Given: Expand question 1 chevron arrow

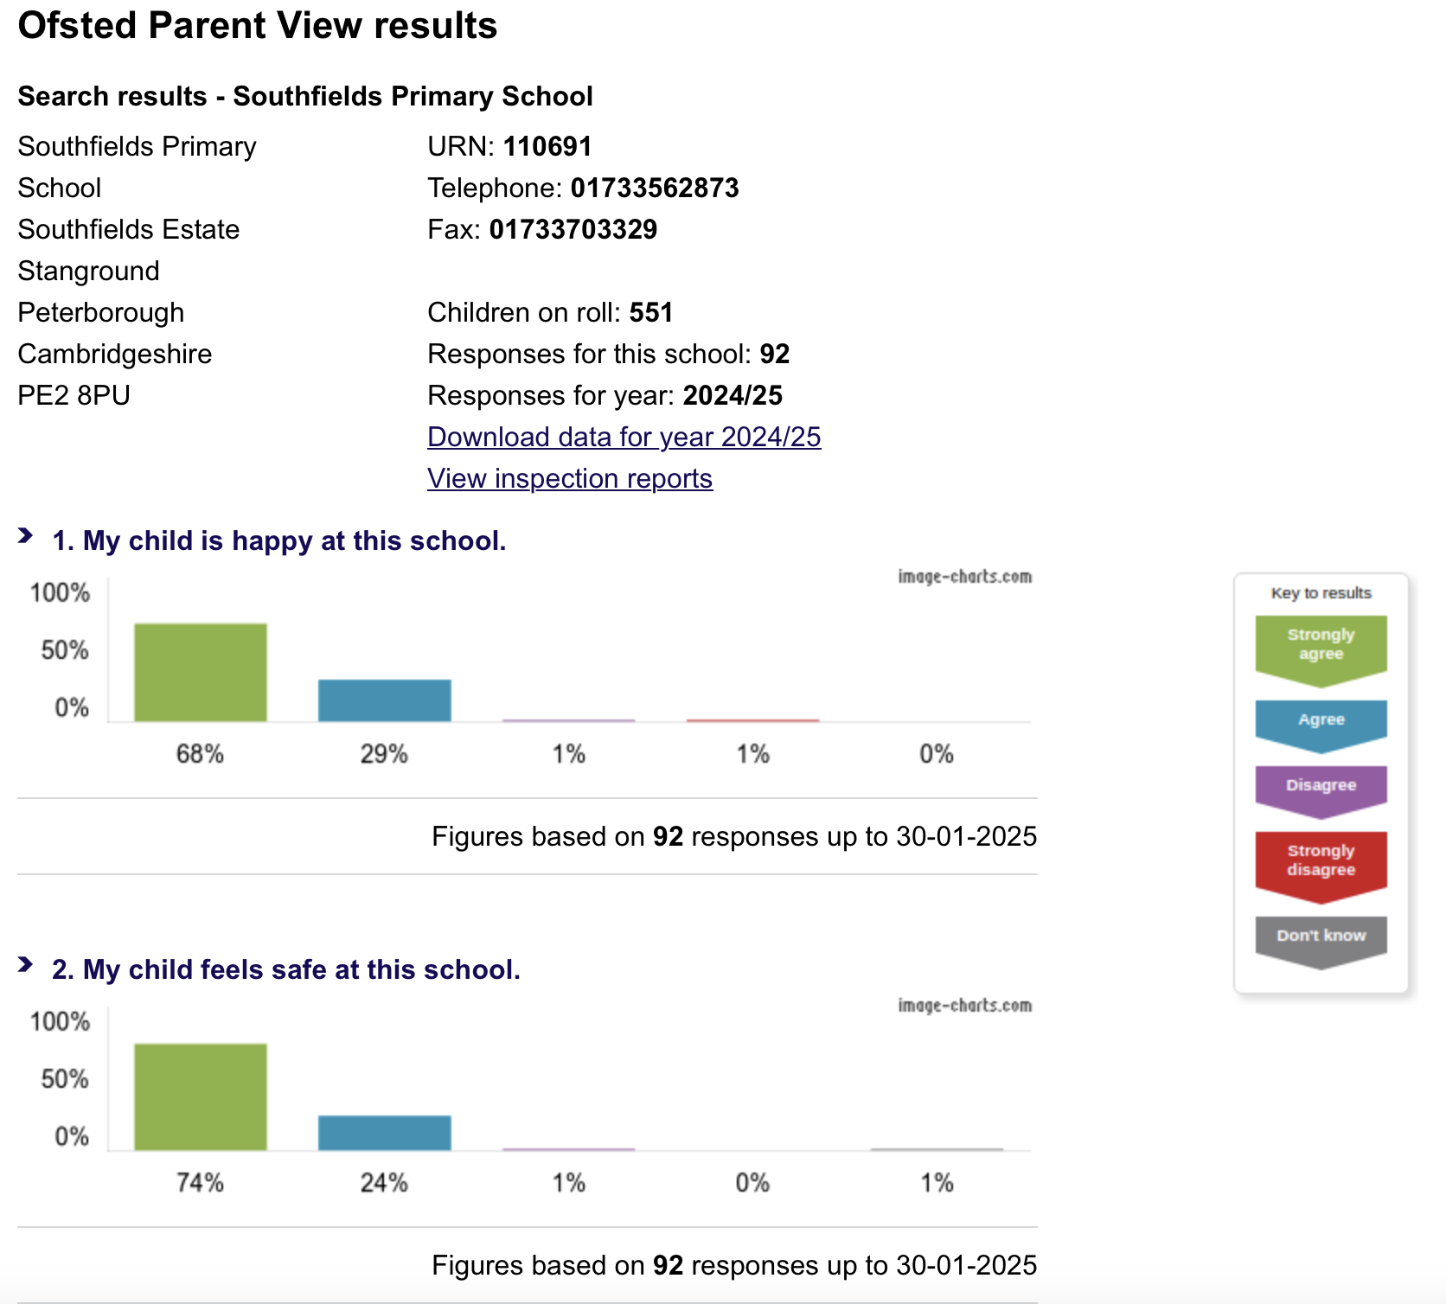Looking at the screenshot, I should point(26,537).
